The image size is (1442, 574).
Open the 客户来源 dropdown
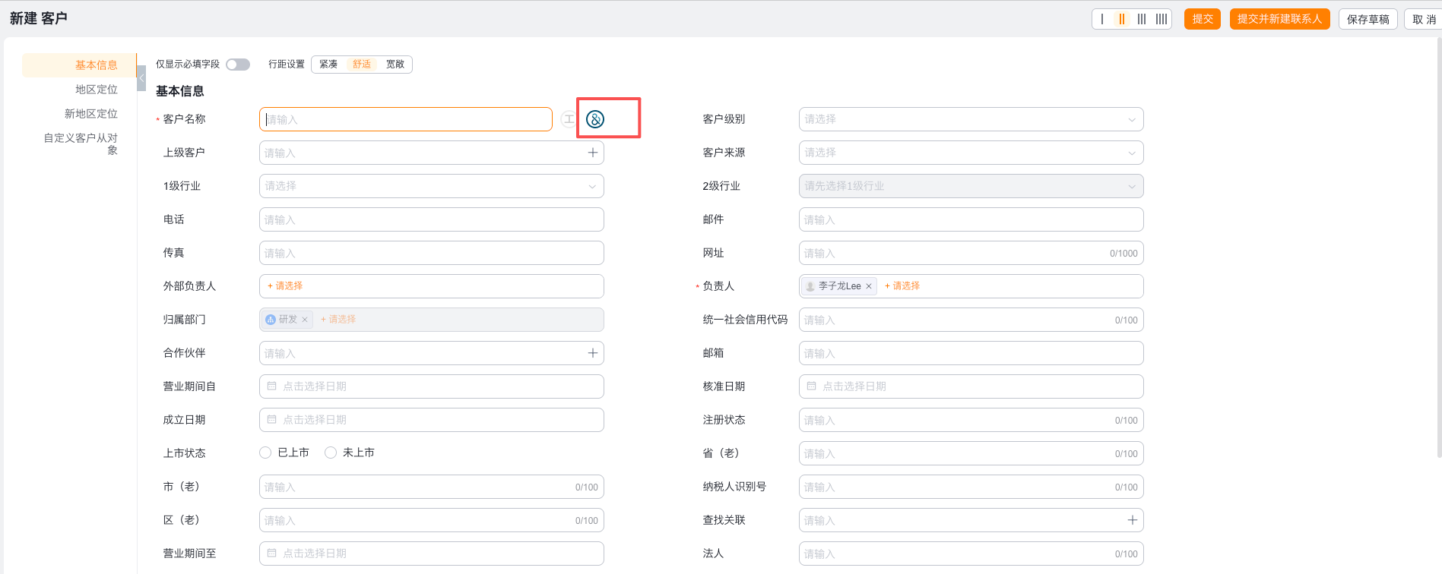971,153
